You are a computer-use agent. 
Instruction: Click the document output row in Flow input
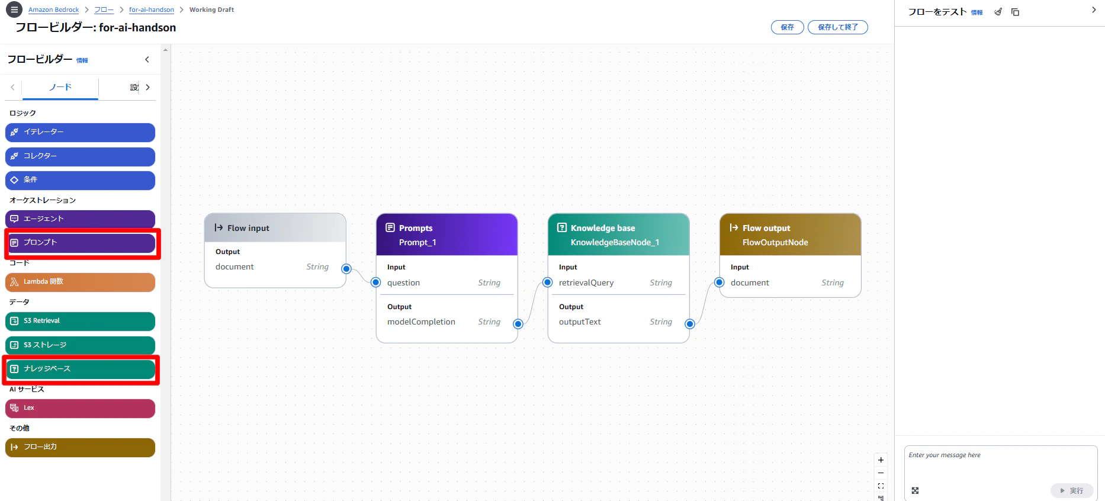(x=272, y=266)
